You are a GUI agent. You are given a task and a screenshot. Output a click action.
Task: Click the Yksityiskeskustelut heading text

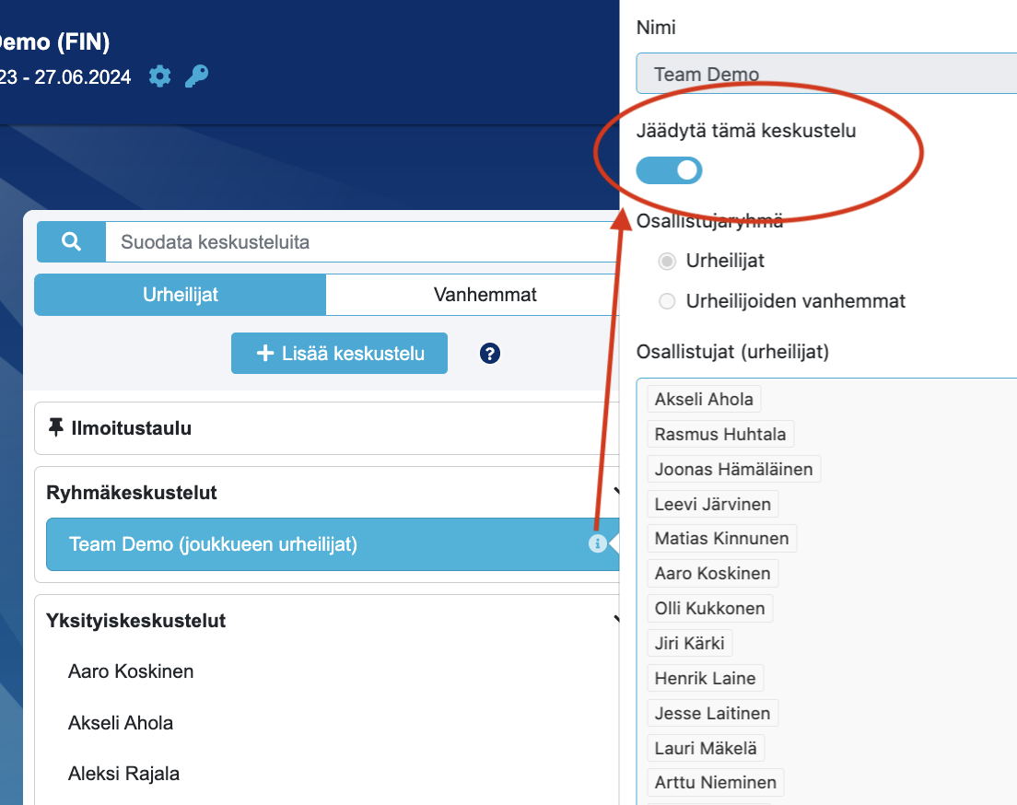coord(136,621)
